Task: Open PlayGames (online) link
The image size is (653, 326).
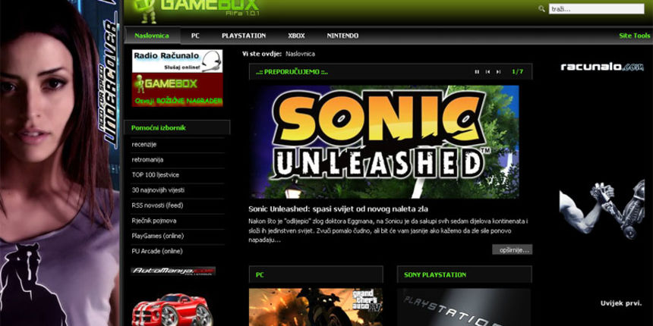Action: (157, 237)
